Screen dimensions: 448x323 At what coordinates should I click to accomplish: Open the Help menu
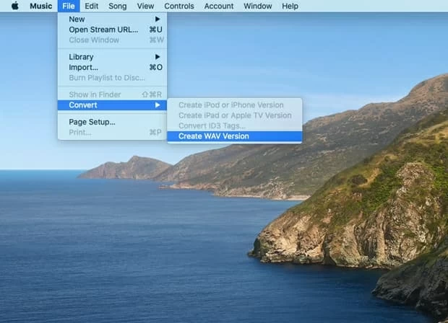[x=290, y=6]
